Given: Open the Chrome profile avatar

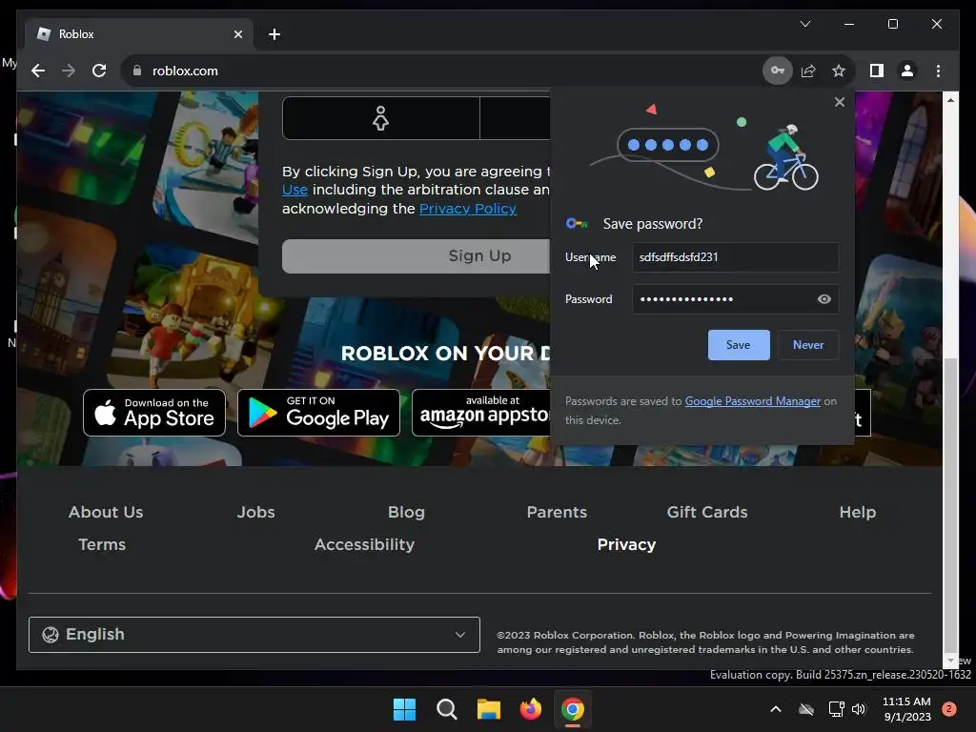Looking at the screenshot, I should (x=907, y=71).
